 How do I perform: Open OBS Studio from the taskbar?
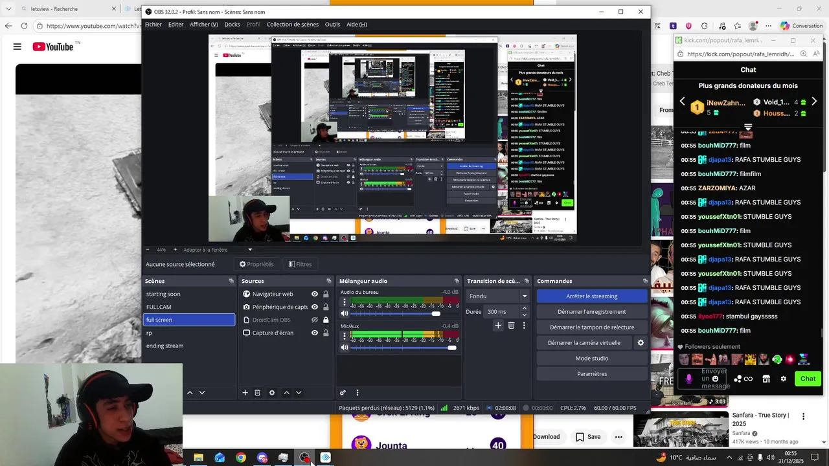tap(304, 458)
